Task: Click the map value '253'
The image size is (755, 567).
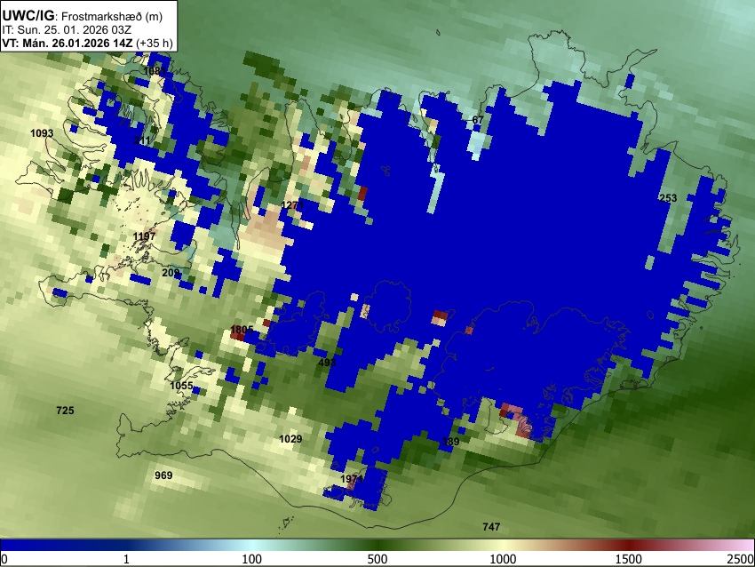Action: pyautogui.click(x=668, y=198)
